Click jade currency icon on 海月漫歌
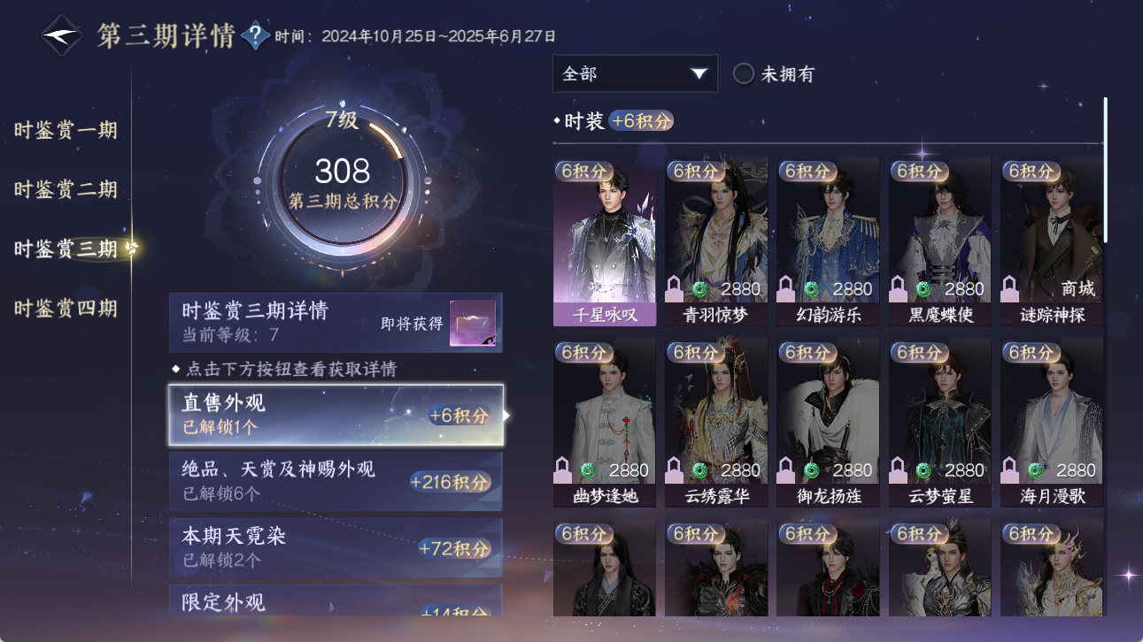This screenshot has width=1143, height=642. pyautogui.click(x=1034, y=470)
